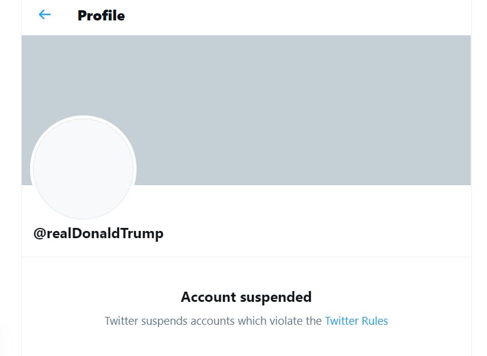Click the left margin outside the profile column
The width and height of the screenshot is (487, 356).
[10, 180]
